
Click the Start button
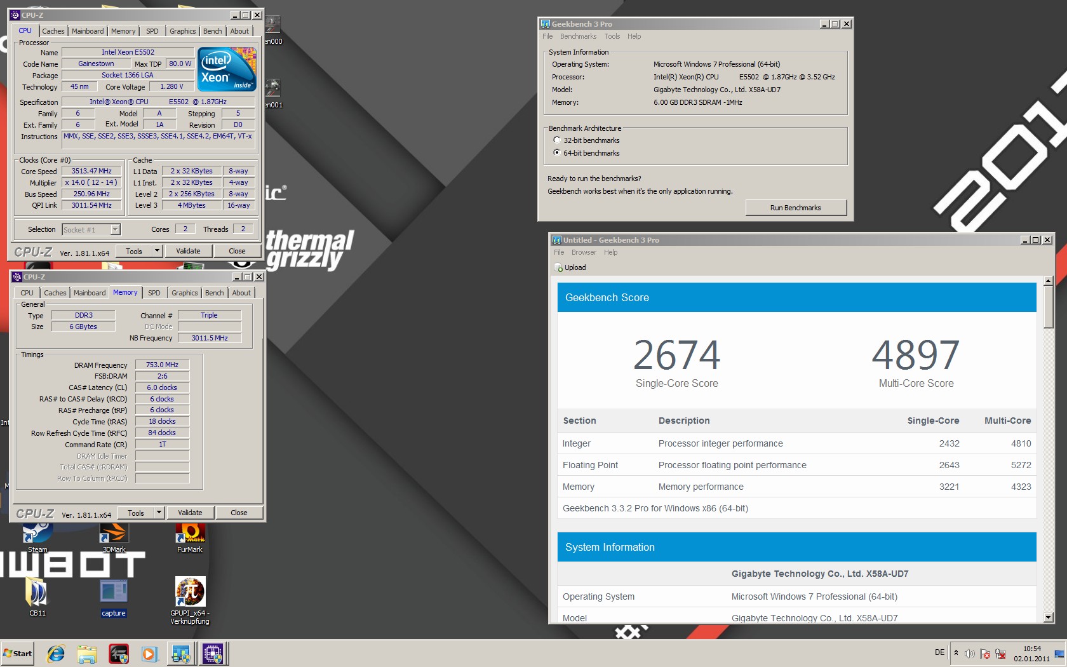tap(18, 654)
